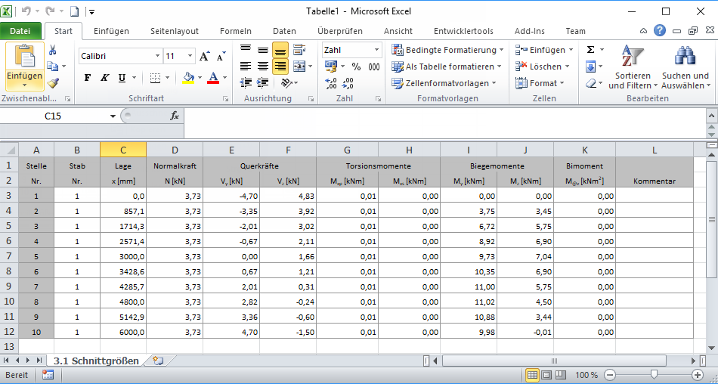Open font name Calibri dropdown
The width and height of the screenshot is (718, 384).
tap(157, 57)
